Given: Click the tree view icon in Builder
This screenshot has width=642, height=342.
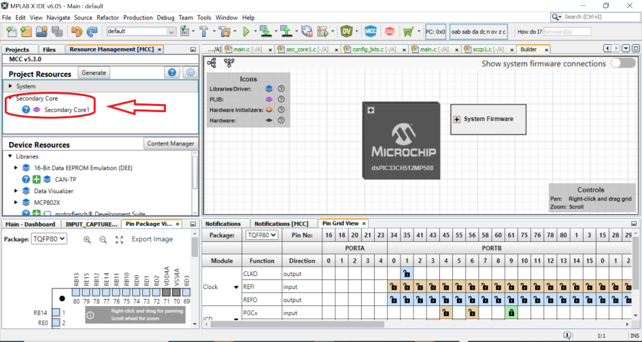Looking at the screenshot, I should pos(212,63).
